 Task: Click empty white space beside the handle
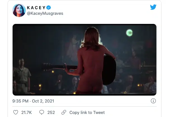pos(106,14)
